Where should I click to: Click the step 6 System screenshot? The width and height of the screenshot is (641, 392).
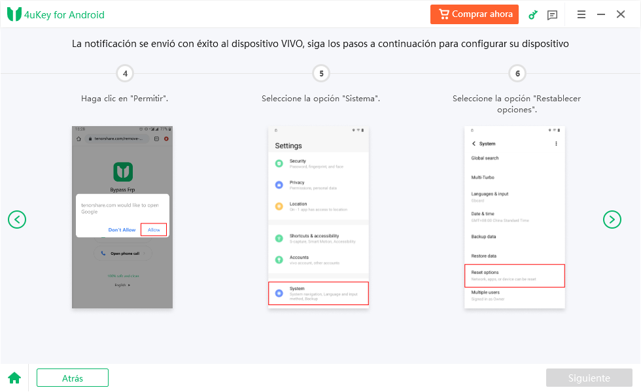coord(515,217)
